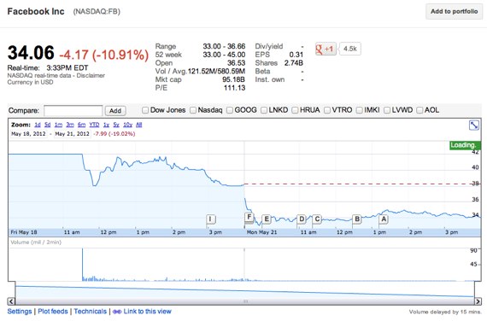Click the chart expand fullscreen icon
Image resolution: width=487 pixels, height=321 pixels.
474,125
